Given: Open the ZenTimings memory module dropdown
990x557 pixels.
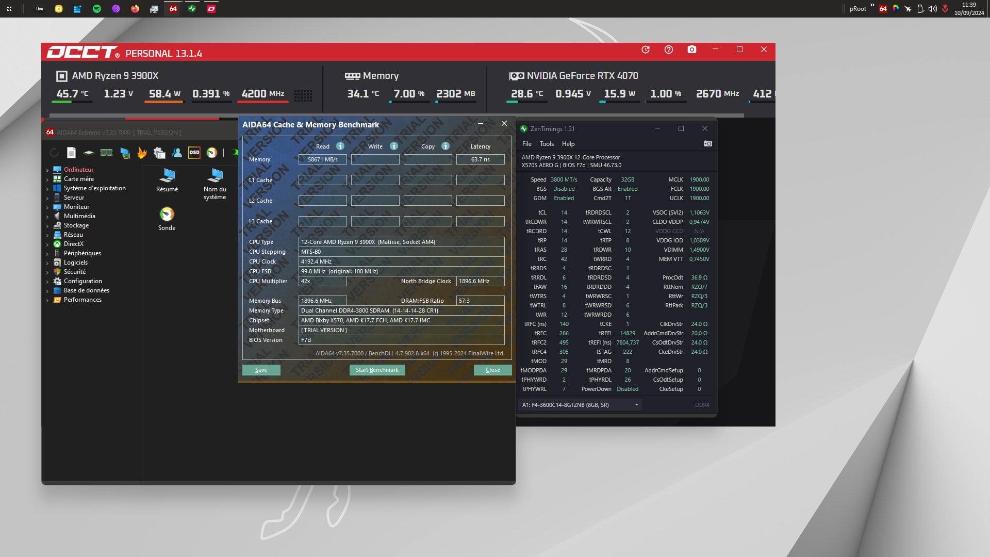Looking at the screenshot, I should [x=580, y=405].
